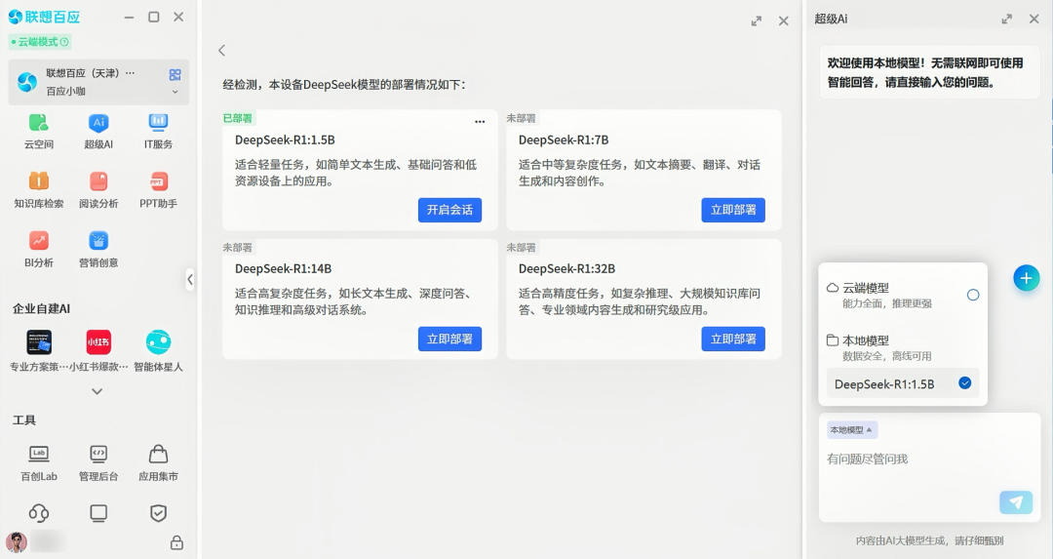Click the 联想百应 logo
1053x559 pixels.
pos(44,17)
